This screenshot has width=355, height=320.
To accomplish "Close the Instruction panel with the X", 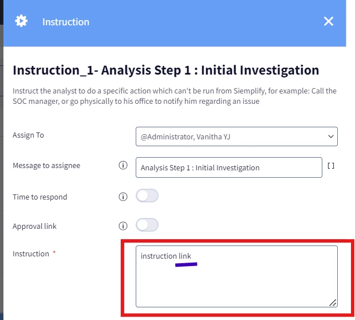I will (328, 21).
